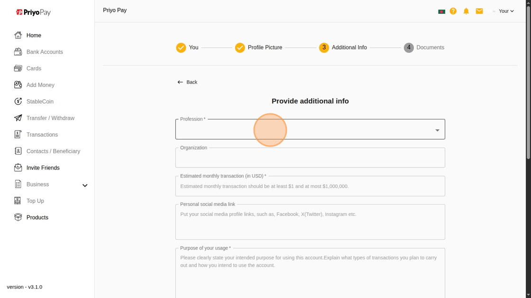Open the notifications bell
Viewport: 531px width, 298px height.
pyautogui.click(x=466, y=11)
